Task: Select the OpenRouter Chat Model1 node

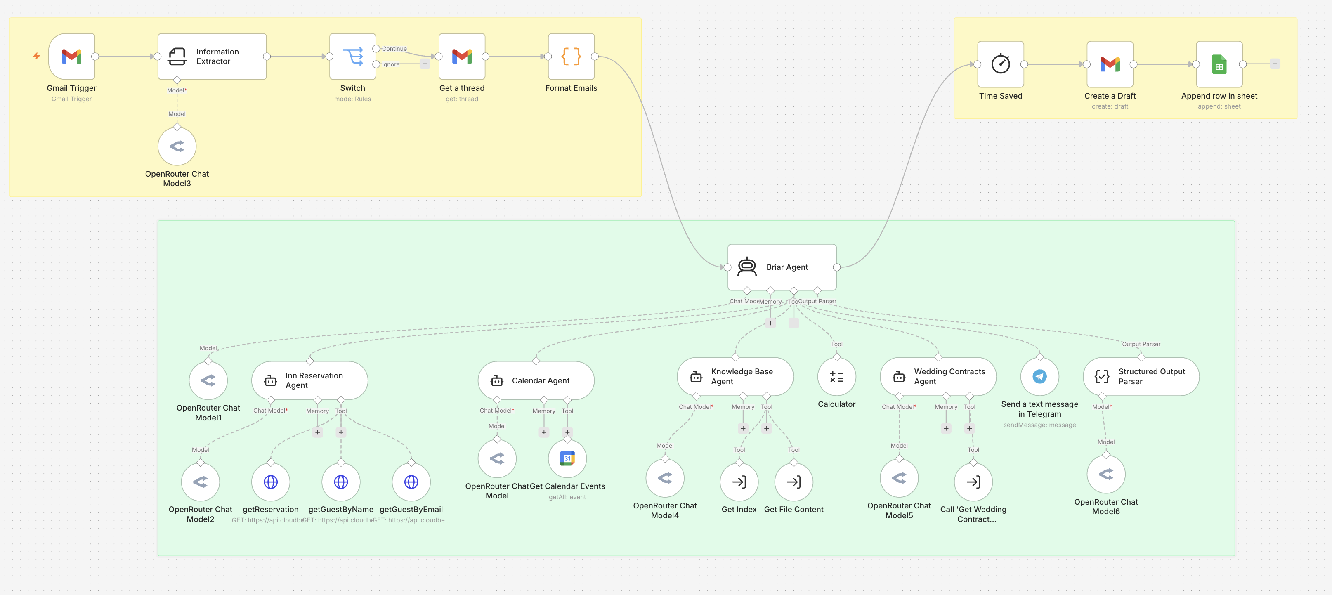Action: [x=208, y=380]
